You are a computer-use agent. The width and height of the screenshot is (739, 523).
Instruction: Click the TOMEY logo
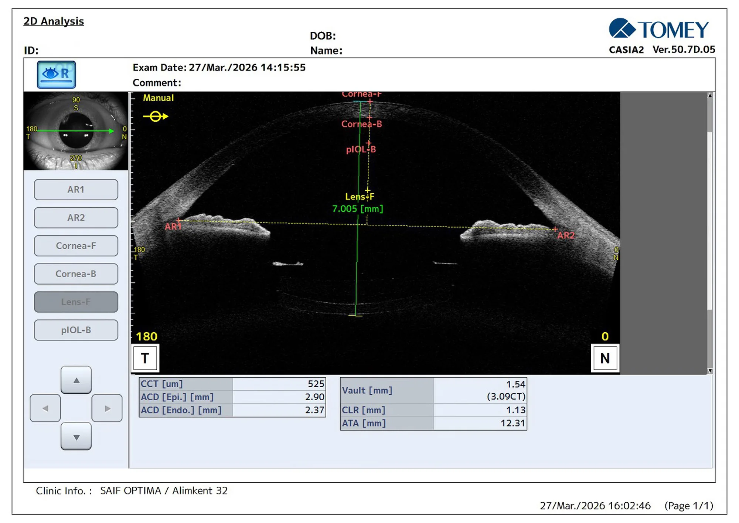(x=659, y=29)
